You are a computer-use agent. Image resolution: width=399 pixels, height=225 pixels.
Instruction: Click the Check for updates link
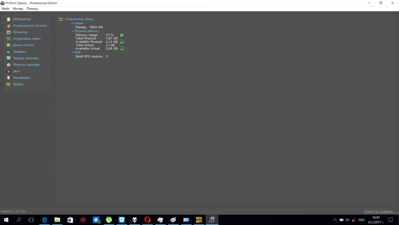coord(379,211)
